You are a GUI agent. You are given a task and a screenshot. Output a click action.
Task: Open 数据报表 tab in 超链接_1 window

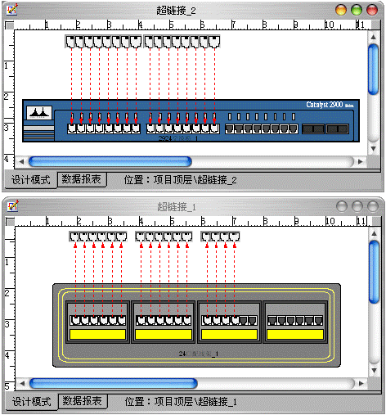[x=82, y=401]
